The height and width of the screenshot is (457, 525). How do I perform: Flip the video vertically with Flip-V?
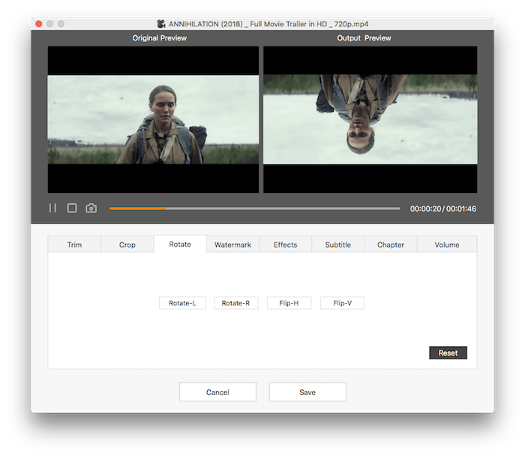pos(342,303)
